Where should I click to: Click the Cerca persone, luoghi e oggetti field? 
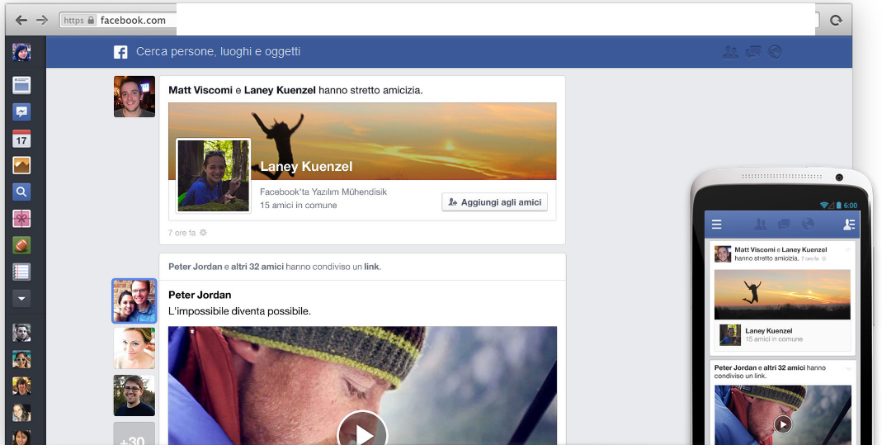(x=219, y=52)
